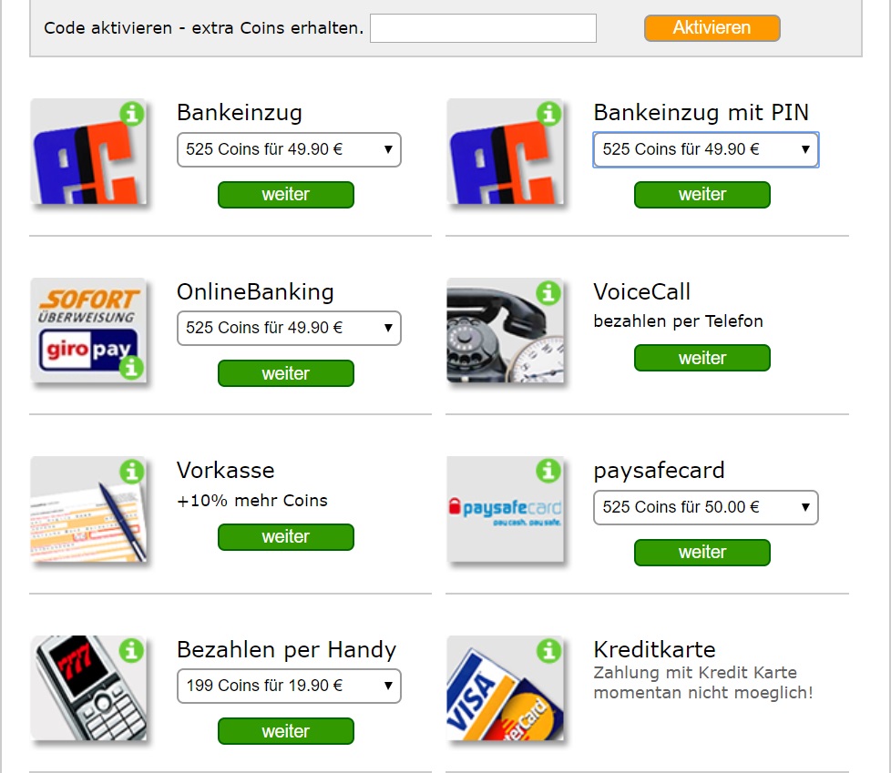The width and height of the screenshot is (891, 773).
Task: Click the info icon on VoiceCall telephone image
Action: click(x=548, y=293)
